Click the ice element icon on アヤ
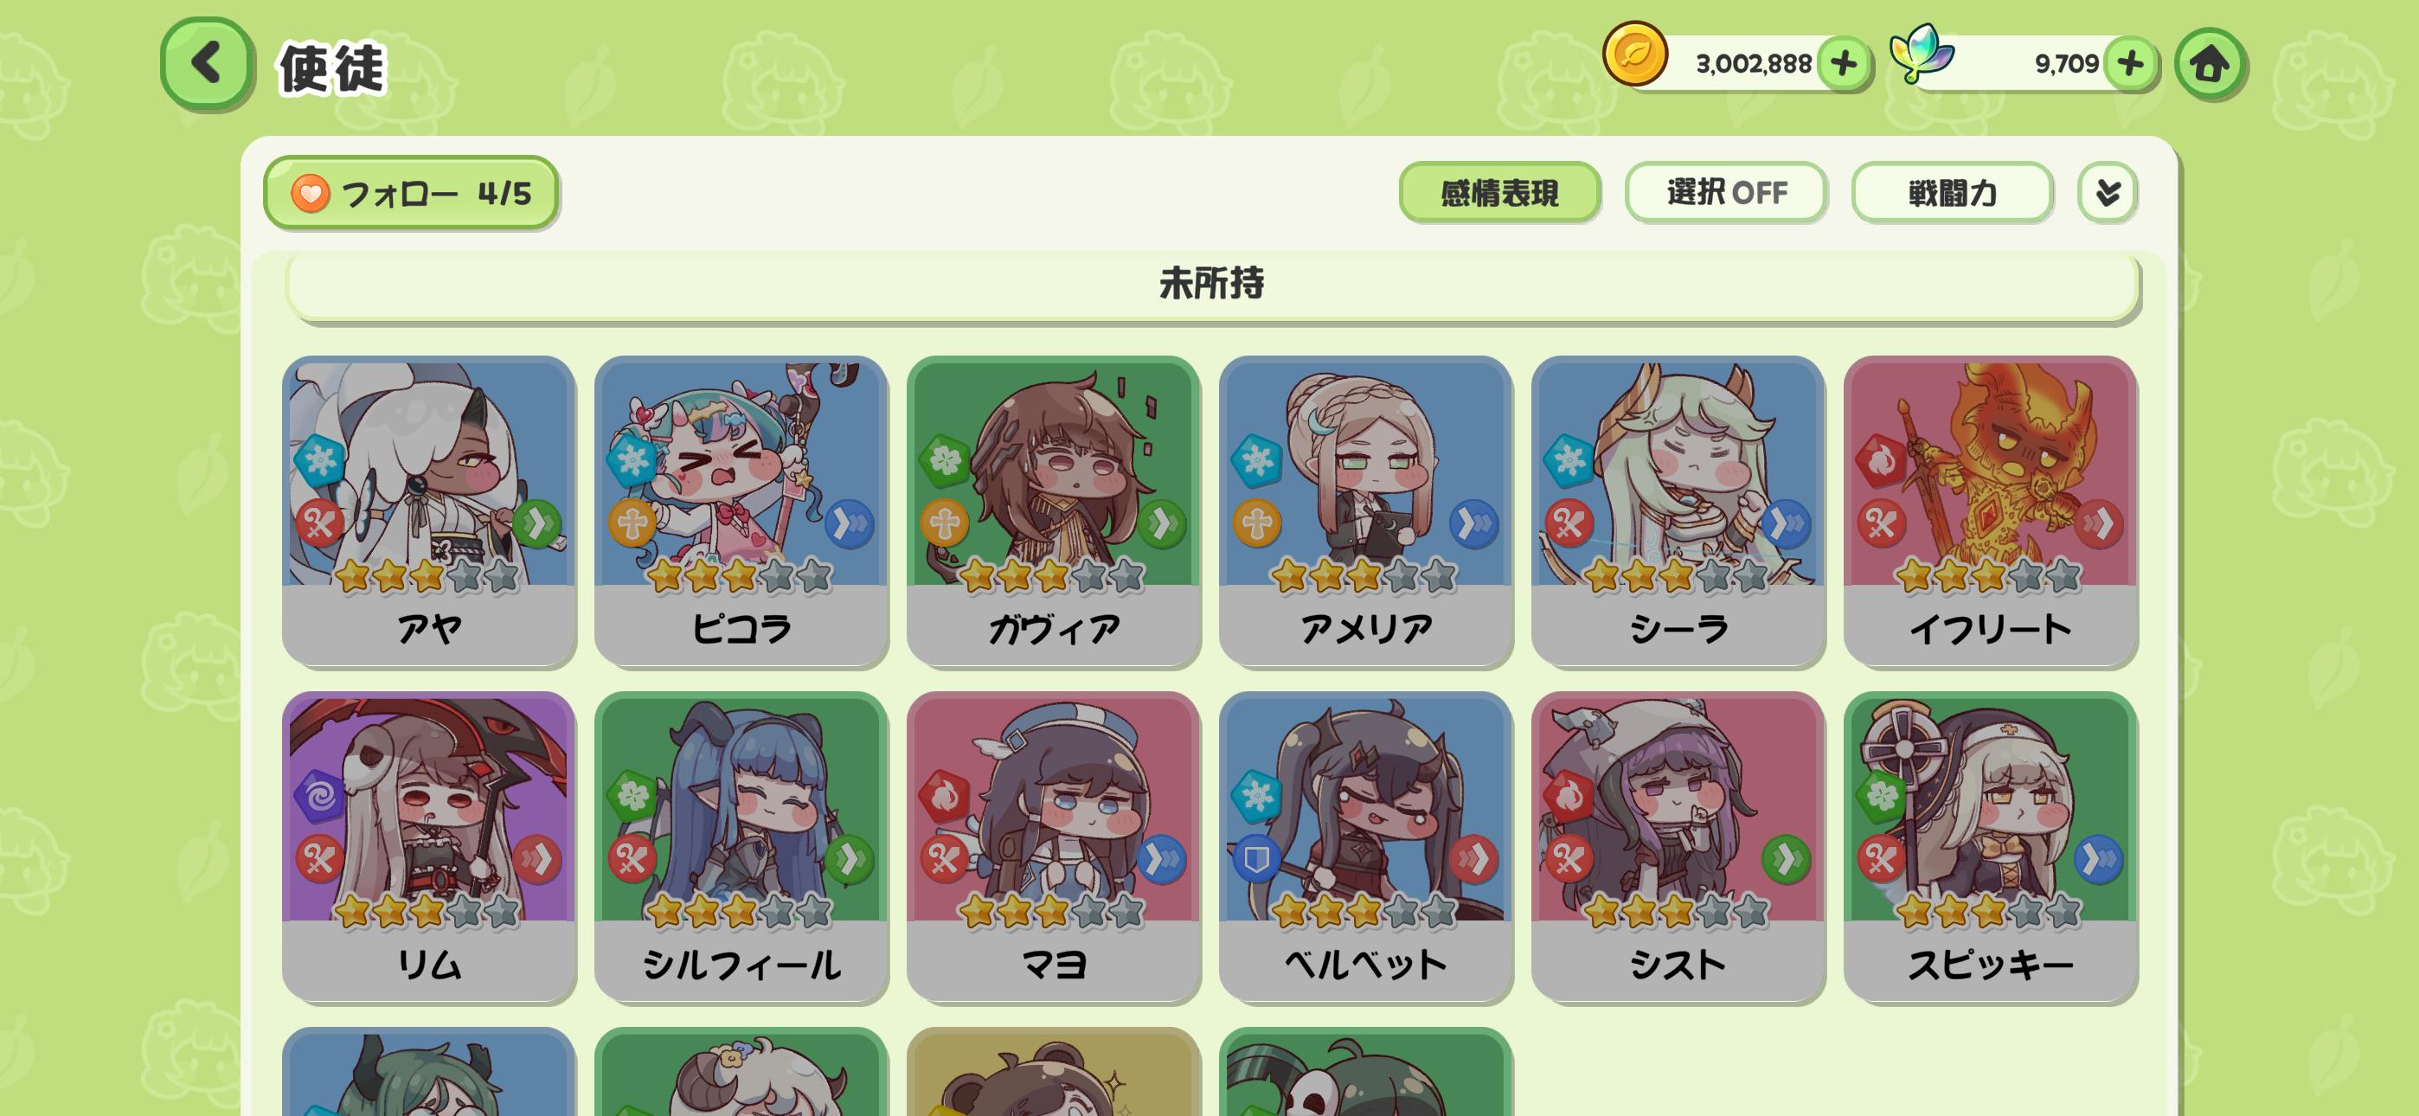 click(x=319, y=460)
